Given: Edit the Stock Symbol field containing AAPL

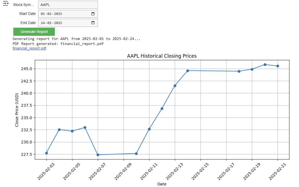Looking at the screenshot, I should pos(68,5).
